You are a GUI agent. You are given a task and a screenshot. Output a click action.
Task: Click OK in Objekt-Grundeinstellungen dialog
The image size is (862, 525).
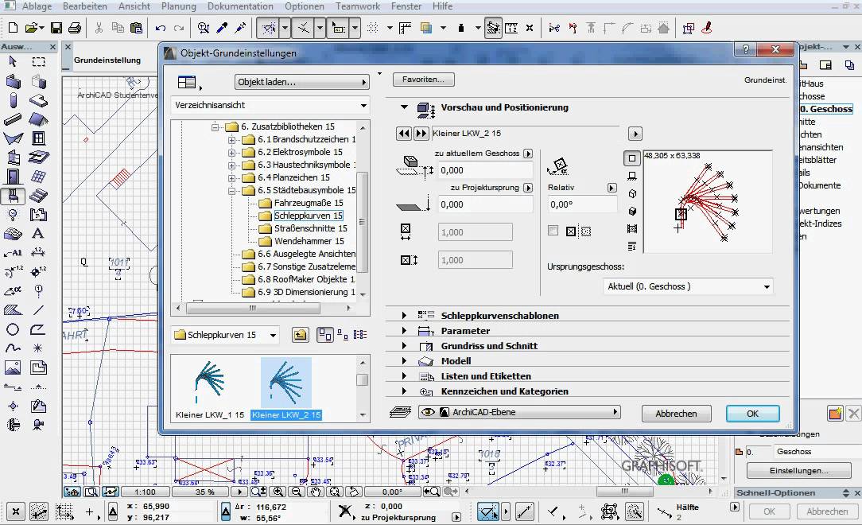point(752,414)
